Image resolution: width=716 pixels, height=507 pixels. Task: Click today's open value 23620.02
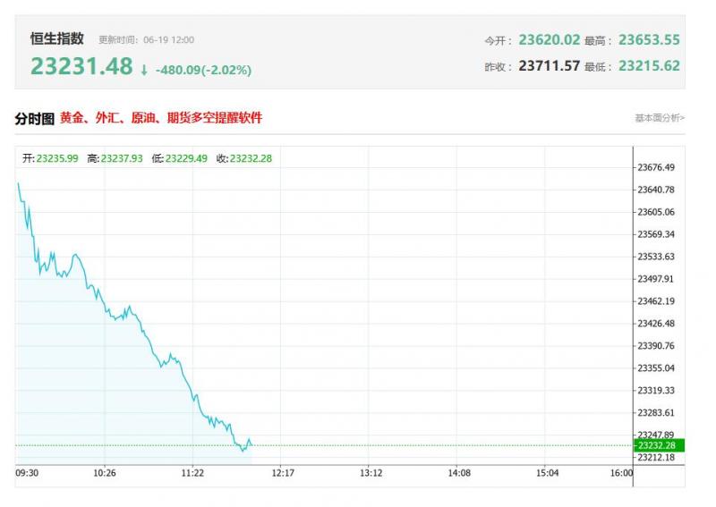[x=550, y=39]
